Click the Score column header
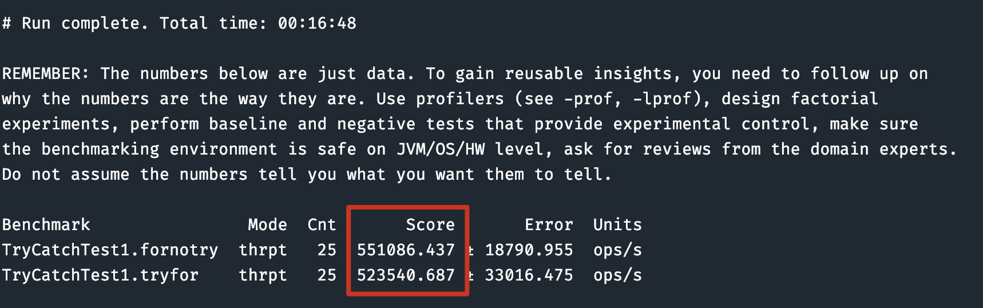Screen dimensions: 983x308 pos(430,225)
